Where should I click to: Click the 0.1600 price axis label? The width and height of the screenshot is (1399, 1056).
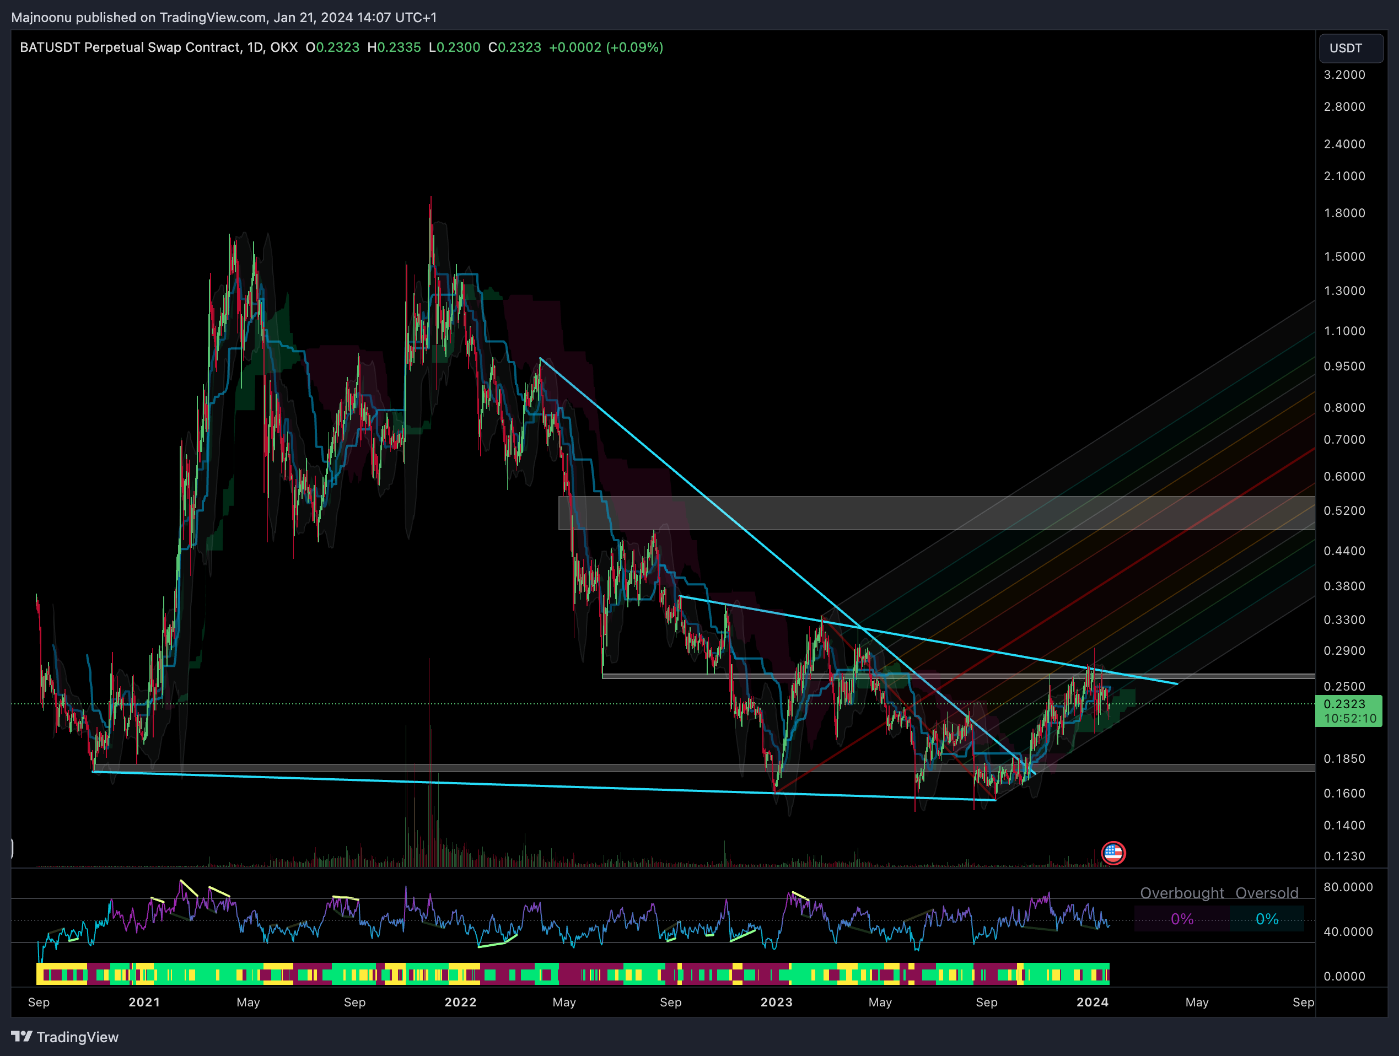point(1344,794)
